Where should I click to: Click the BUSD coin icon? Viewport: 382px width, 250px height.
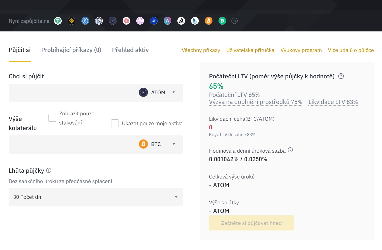(72, 21)
